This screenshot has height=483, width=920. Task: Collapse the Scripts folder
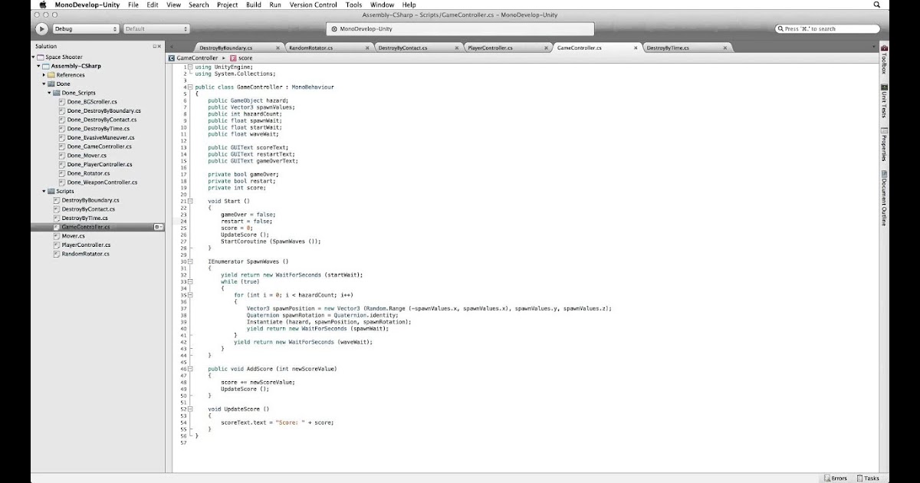tap(44, 192)
